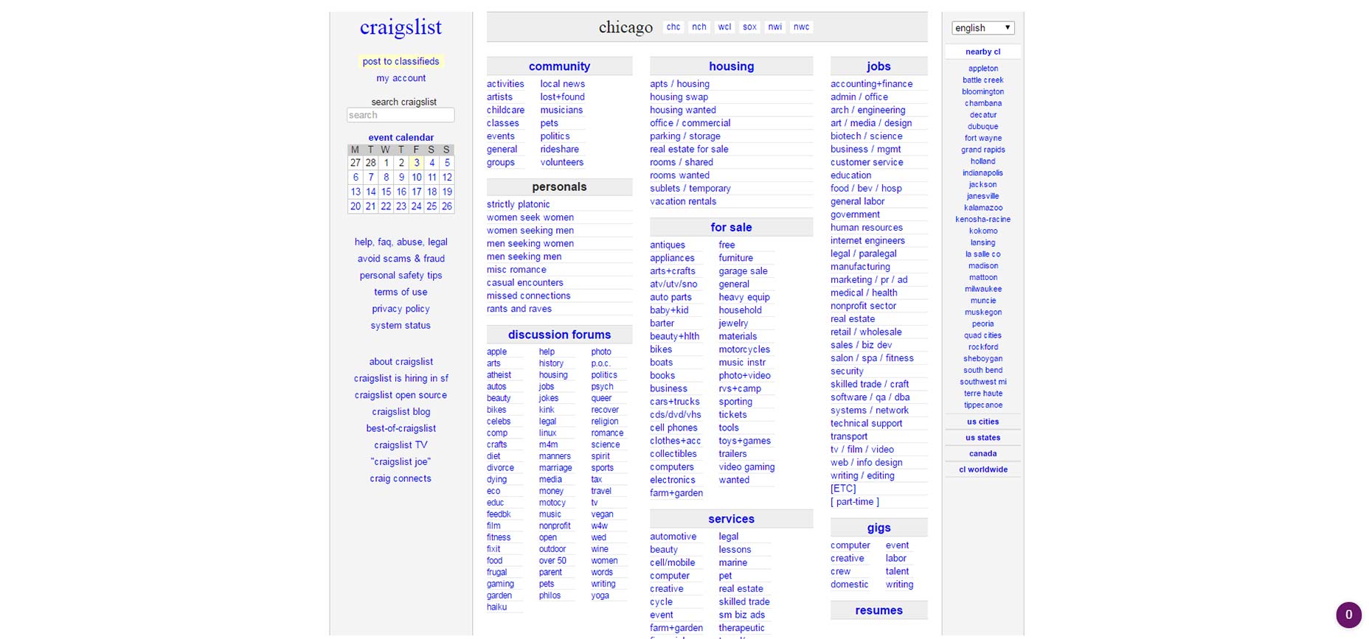Image resolution: width=1369 pixels, height=639 pixels.
Task: Open talent gigs
Action: [x=897, y=571]
